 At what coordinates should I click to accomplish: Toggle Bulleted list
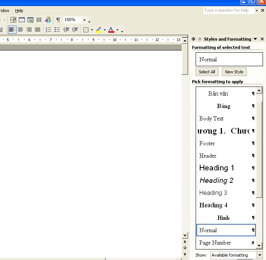tap(57, 30)
